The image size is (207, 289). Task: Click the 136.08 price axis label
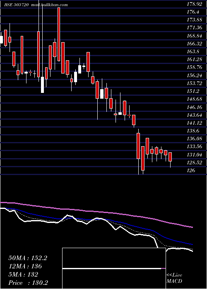pos(195,139)
